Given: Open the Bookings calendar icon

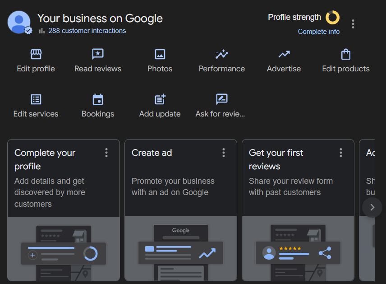Looking at the screenshot, I should pyautogui.click(x=98, y=99).
